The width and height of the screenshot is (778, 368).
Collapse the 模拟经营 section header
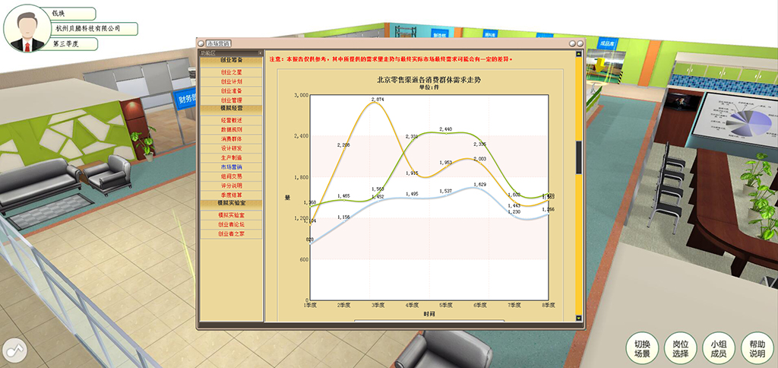tap(231, 109)
